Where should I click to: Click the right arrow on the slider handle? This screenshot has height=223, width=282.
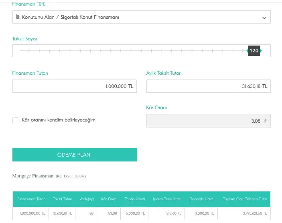pyautogui.click(x=262, y=51)
